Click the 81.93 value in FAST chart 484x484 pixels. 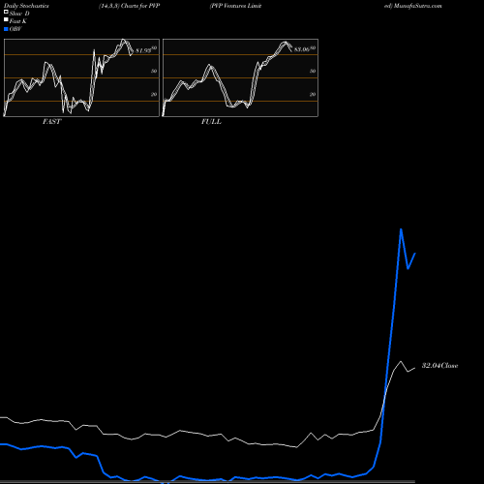pyautogui.click(x=143, y=50)
